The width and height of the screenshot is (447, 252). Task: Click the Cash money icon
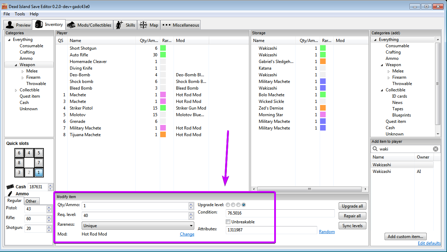pyautogui.click(x=10, y=187)
